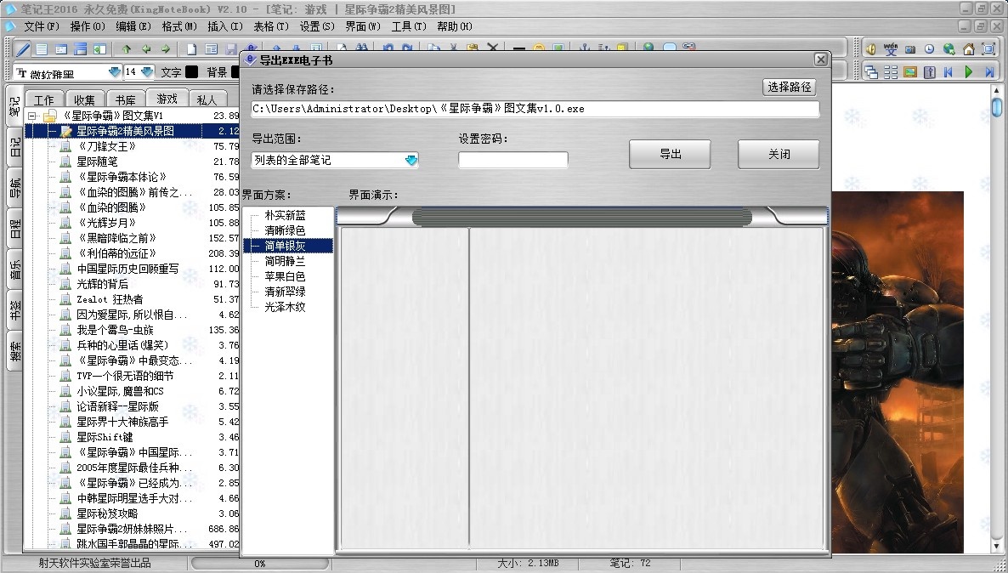1008x573 pixels.
Task: Click the clock icon in right toolbar
Action: coord(929,48)
